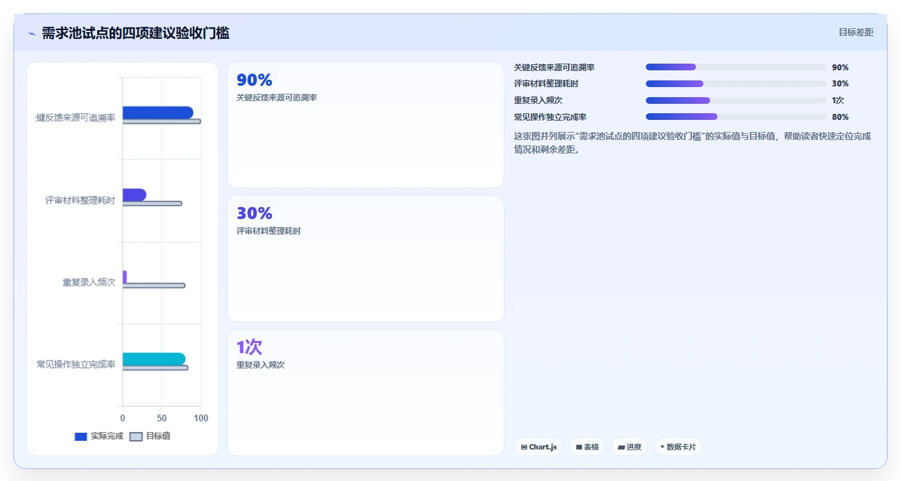This screenshot has height=481, width=901.
Task: Click the 100 tick on chart axis
Action: coord(201,418)
